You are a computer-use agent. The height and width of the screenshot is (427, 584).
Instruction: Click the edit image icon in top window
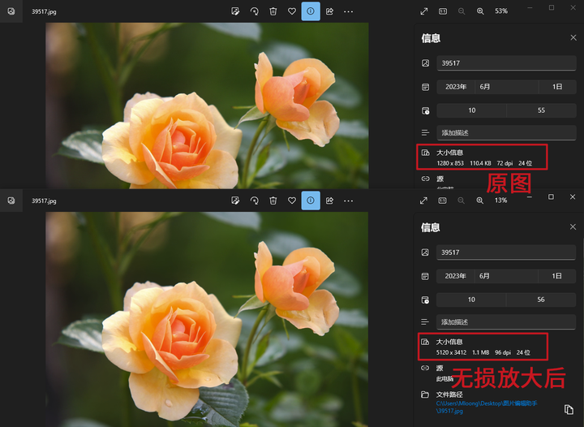235,11
